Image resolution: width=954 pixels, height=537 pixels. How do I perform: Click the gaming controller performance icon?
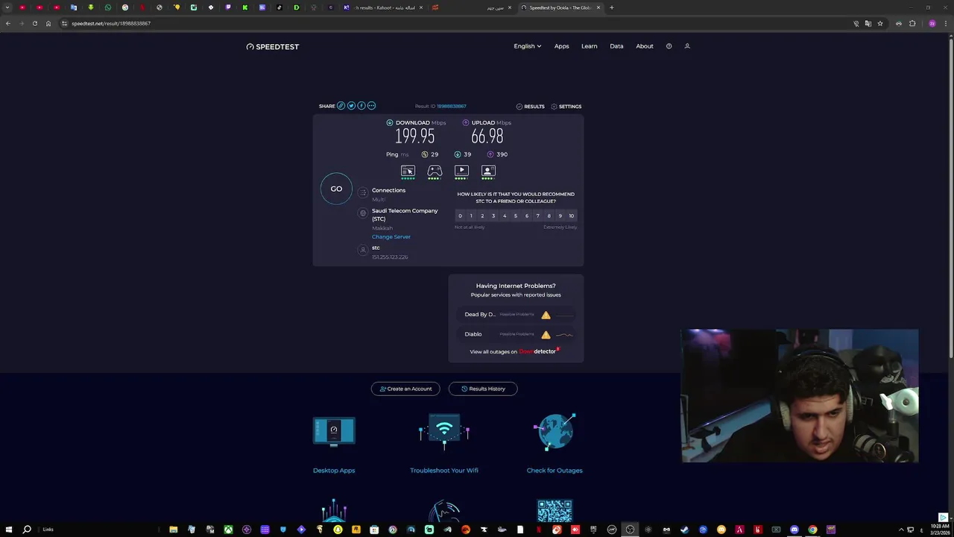435,172
